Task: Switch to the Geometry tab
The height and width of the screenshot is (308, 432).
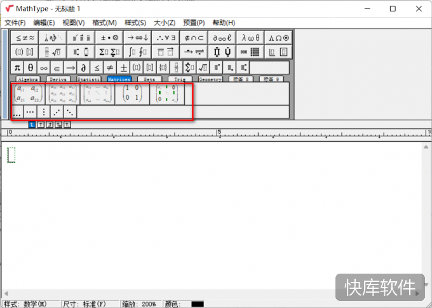Action: point(210,79)
